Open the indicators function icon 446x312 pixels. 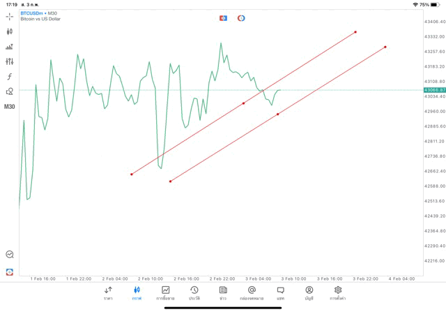(x=9, y=76)
